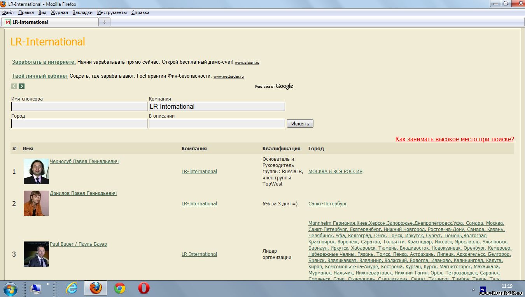The image size is (525, 297).
Task: Open the Журнал menu
Action: click(59, 12)
